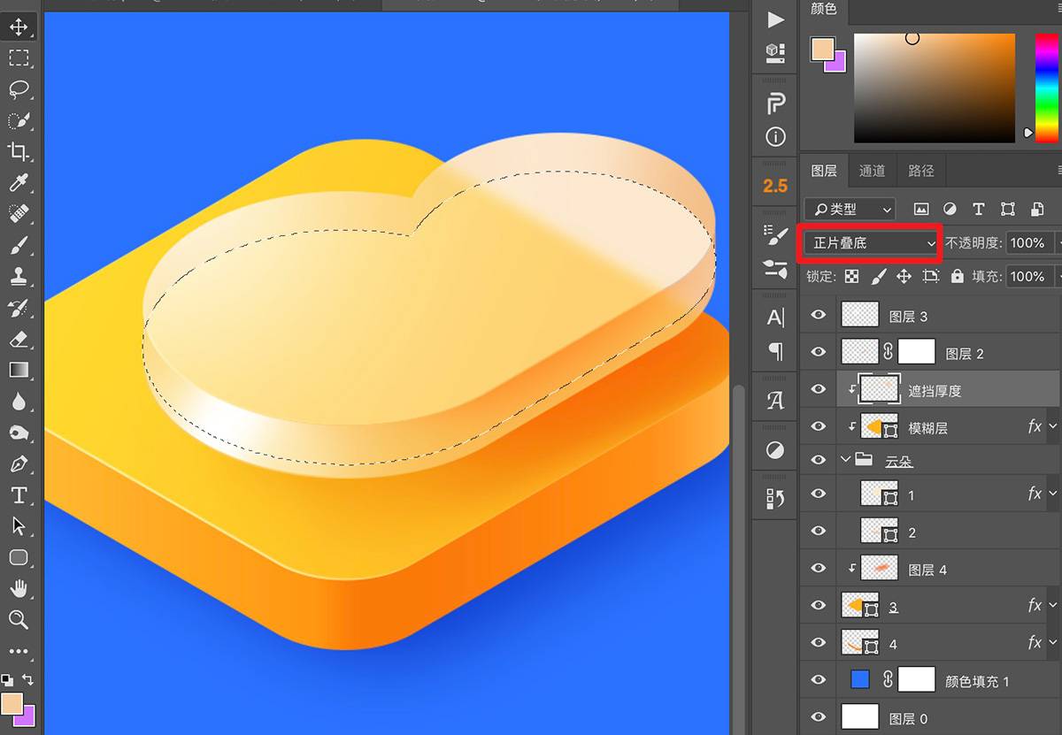Toggle lock transparent pixels checkerboard icon
Viewport: 1062px width, 735px height.
[x=851, y=277]
